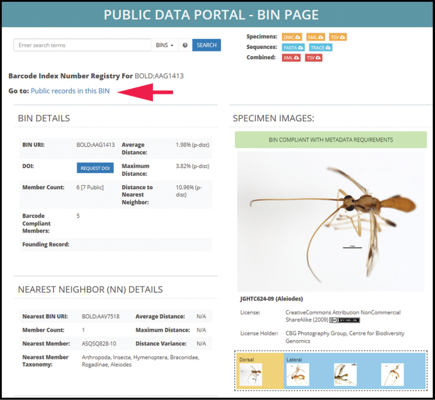Select the first Lateral specimen thumbnail
This screenshot has height=400, width=435.
coord(297,375)
